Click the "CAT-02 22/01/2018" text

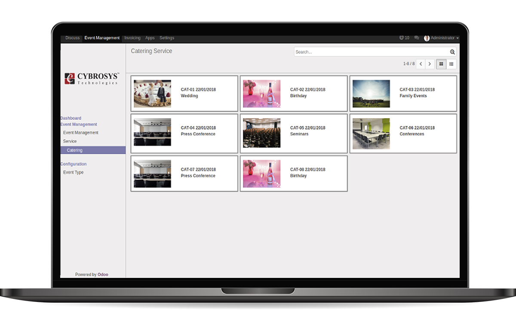click(308, 90)
